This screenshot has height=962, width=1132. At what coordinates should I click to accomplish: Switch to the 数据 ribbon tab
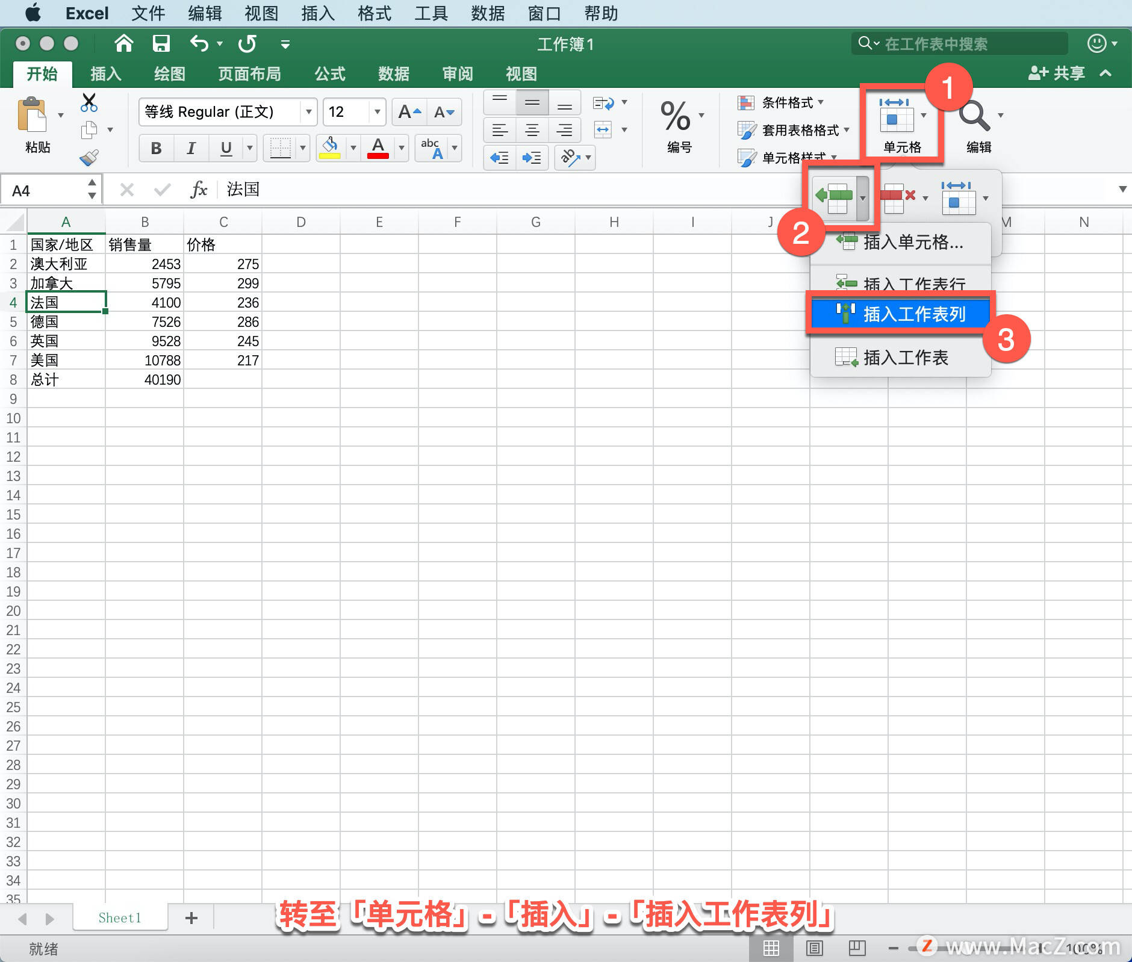click(x=393, y=73)
